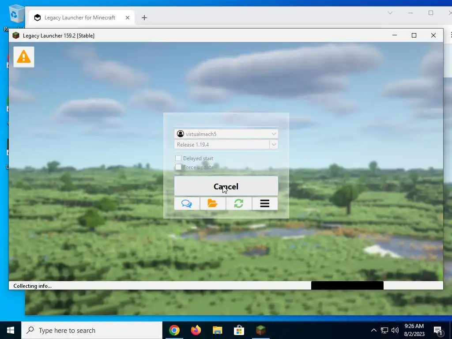Viewport: 452px width, 339px height.
Task: Open Firefox from the taskbar
Action: (196, 330)
